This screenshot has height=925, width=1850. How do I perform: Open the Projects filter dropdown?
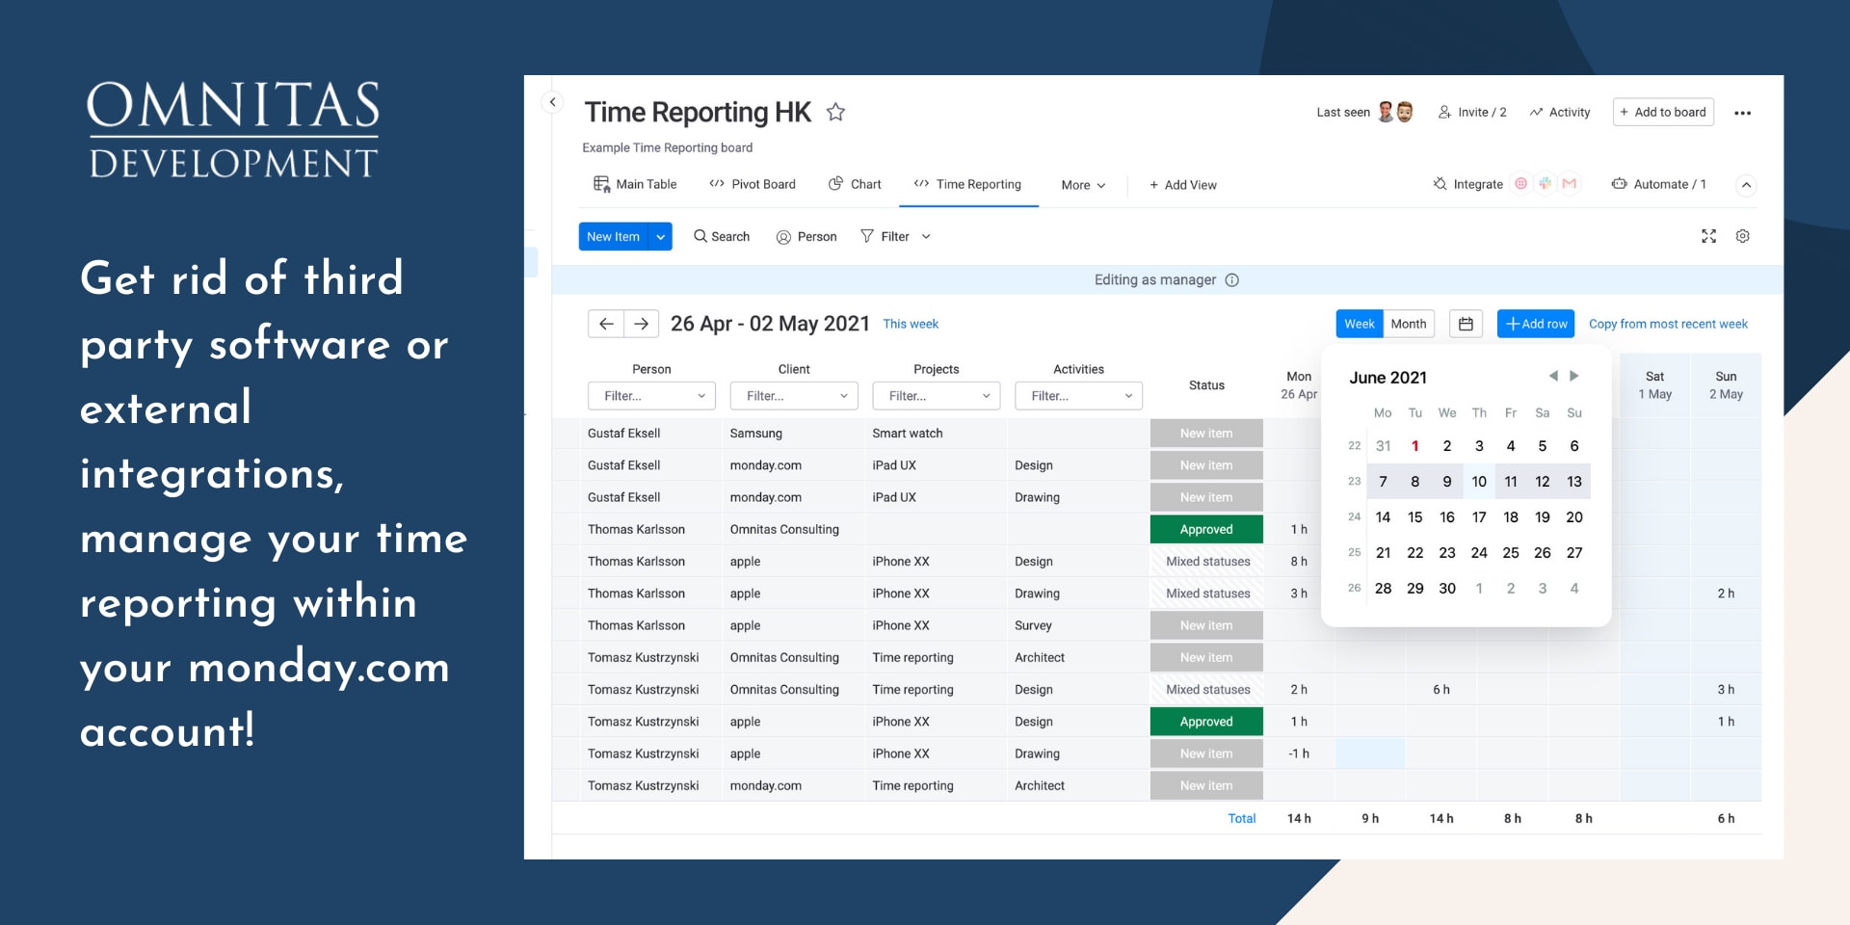(x=937, y=396)
